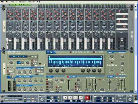Click the channel 1 treble EQ knob
Screen dimensions: 138x104
pos(10,24)
